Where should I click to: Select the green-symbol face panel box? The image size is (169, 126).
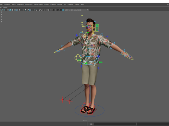click(97, 28)
